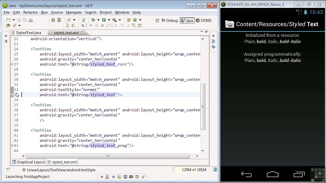This screenshot has width=326, height=183.
Task: Open the Help menu
Action: pos(137,12)
